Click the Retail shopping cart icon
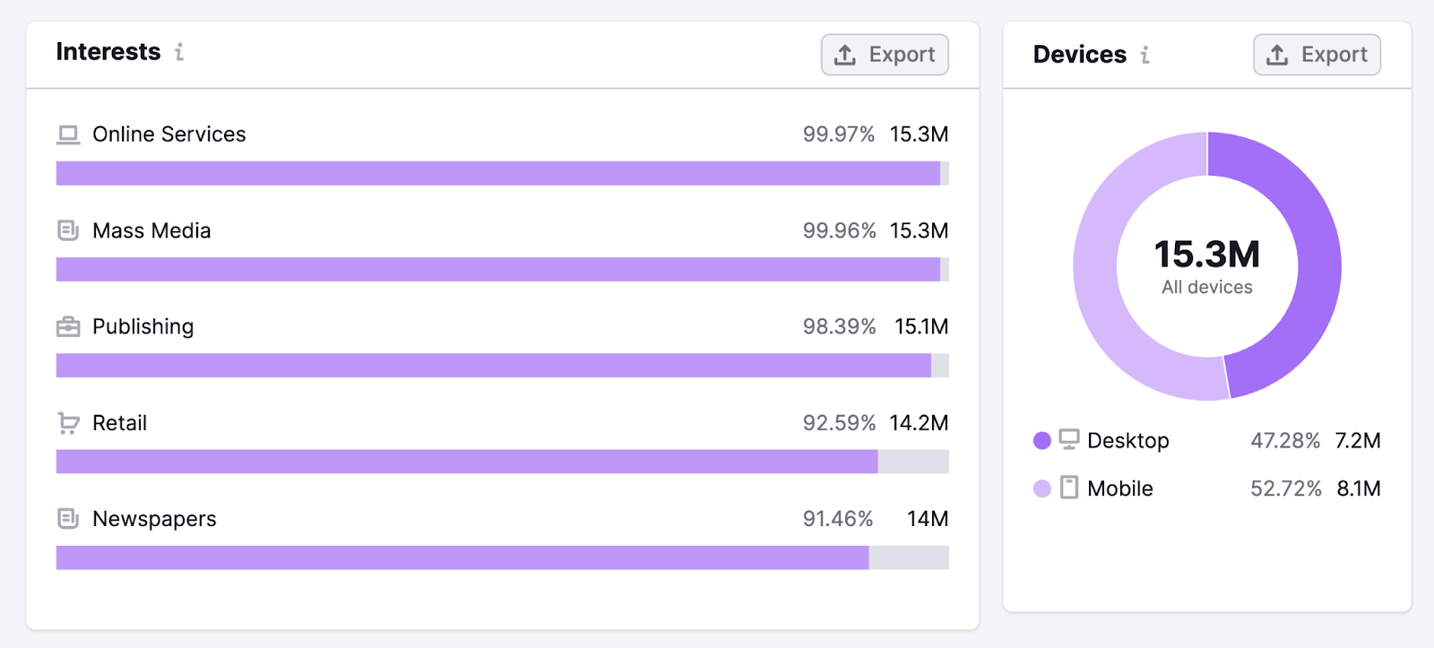The image size is (1434, 648). (68, 423)
